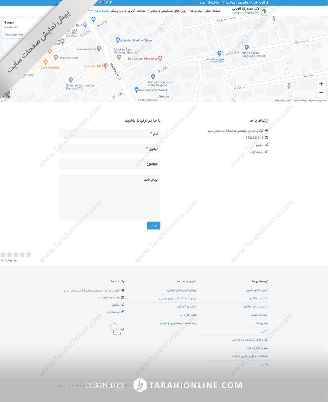Click the Cafe Khorshid map marker
The width and height of the screenshot is (328, 402).
tap(46, 62)
